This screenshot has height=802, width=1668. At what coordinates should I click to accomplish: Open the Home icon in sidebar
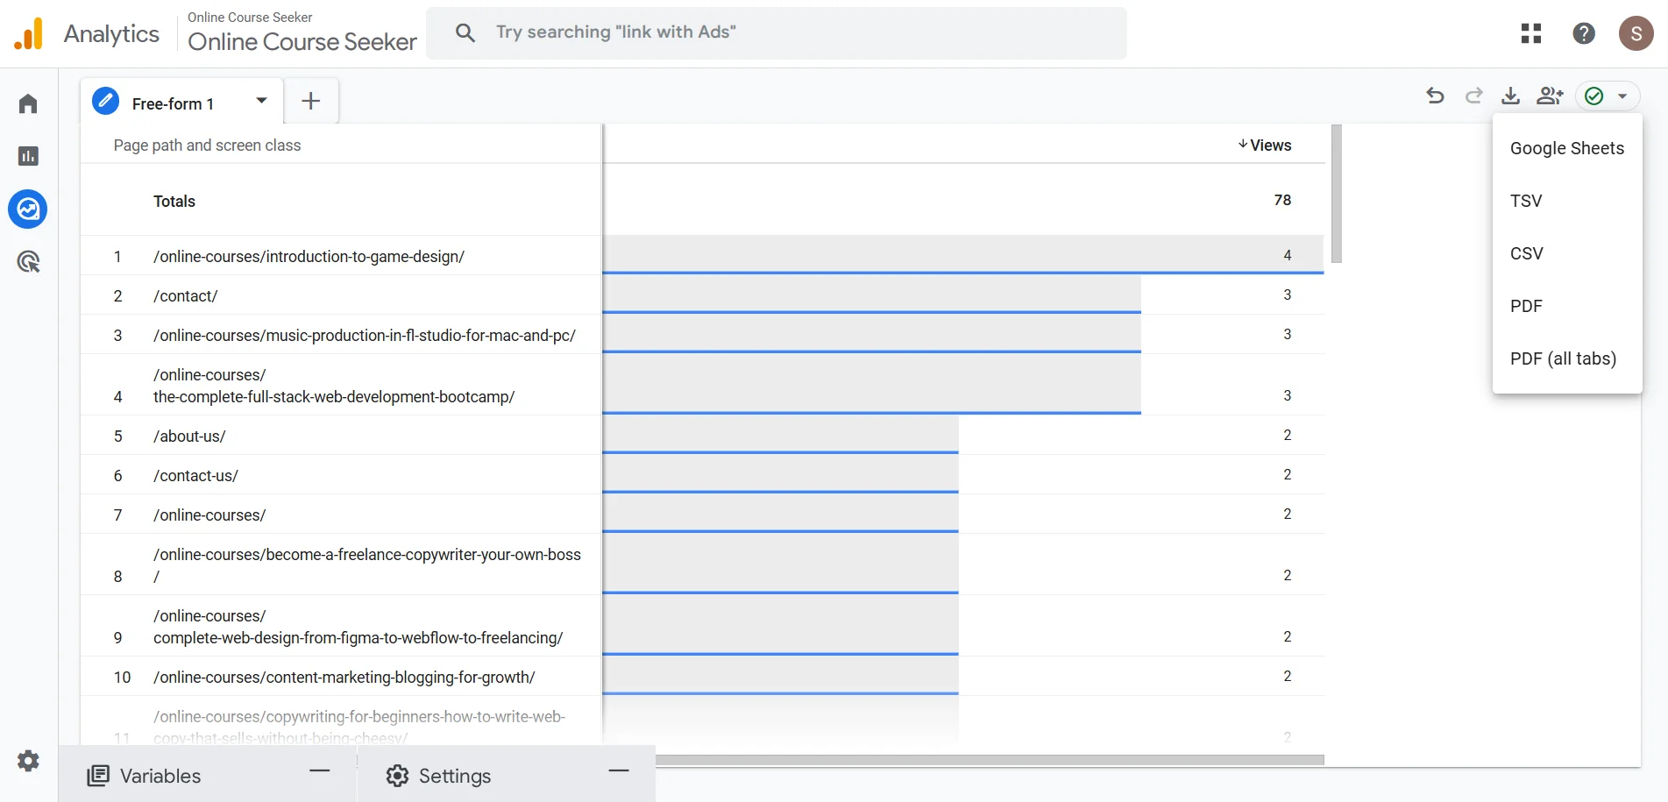click(28, 104)
